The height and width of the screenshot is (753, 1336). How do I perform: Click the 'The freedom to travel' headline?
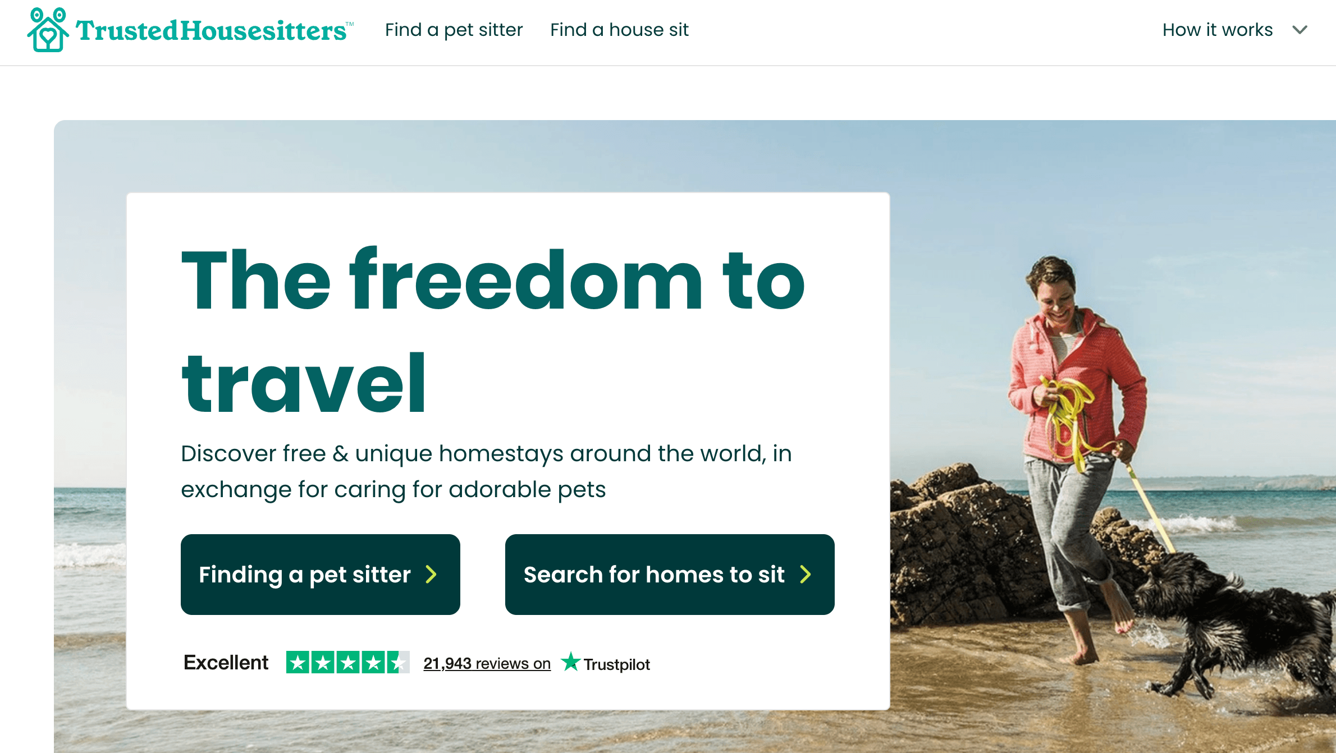tap(493, 331)
